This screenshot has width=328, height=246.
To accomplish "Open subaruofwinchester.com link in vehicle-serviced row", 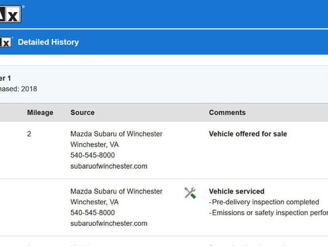I will tap(109, 223).
